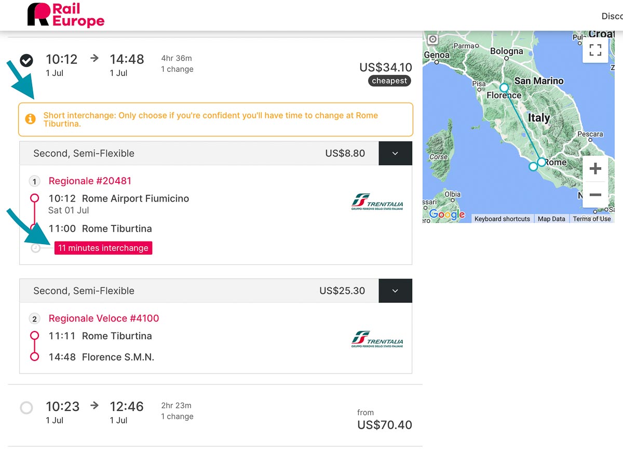Click Regionale #20481 train link
This screenshot has height=453, width=623.
(x=90, y=181)
